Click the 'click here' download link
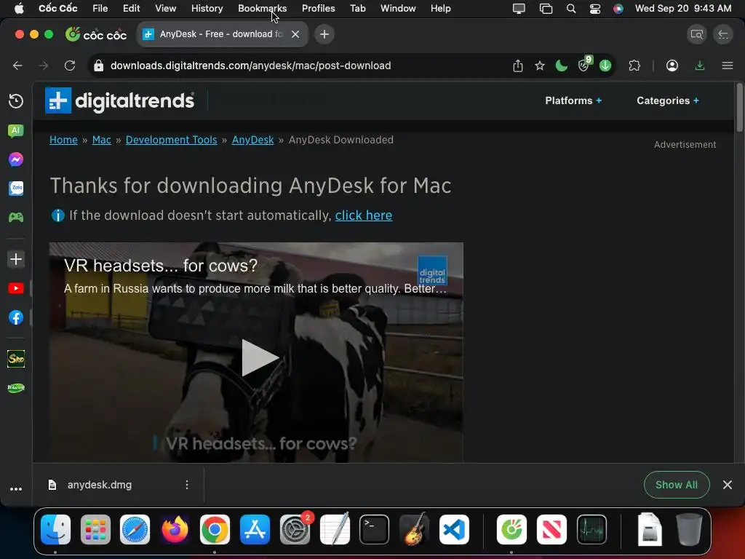 pyautogui.click(x=364, y=215)
